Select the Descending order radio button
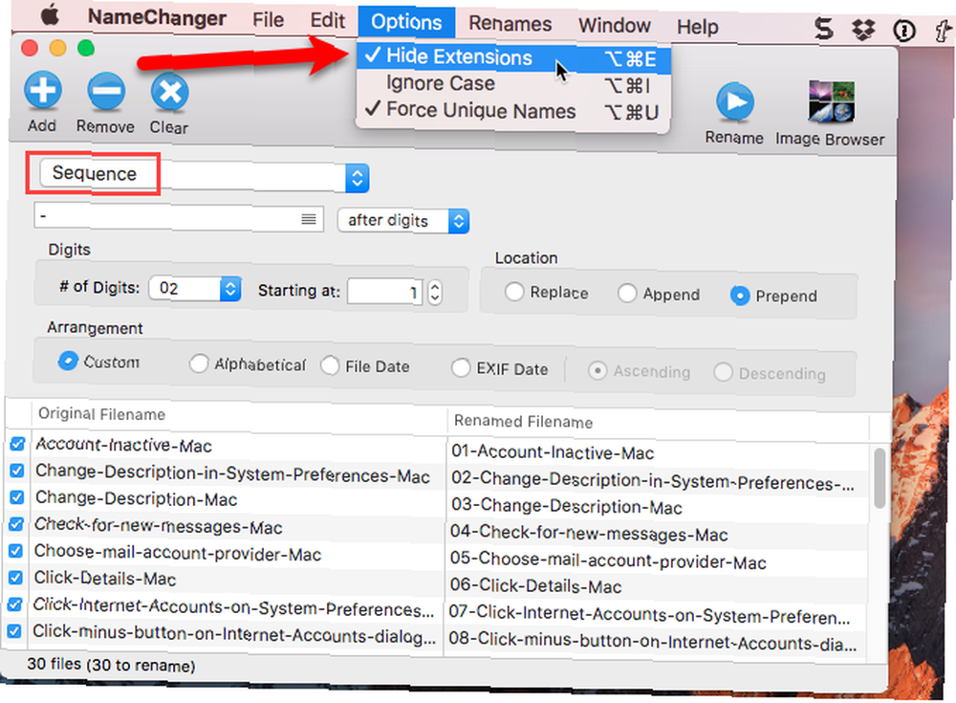 pyautogui.click(x=723, y=372)
